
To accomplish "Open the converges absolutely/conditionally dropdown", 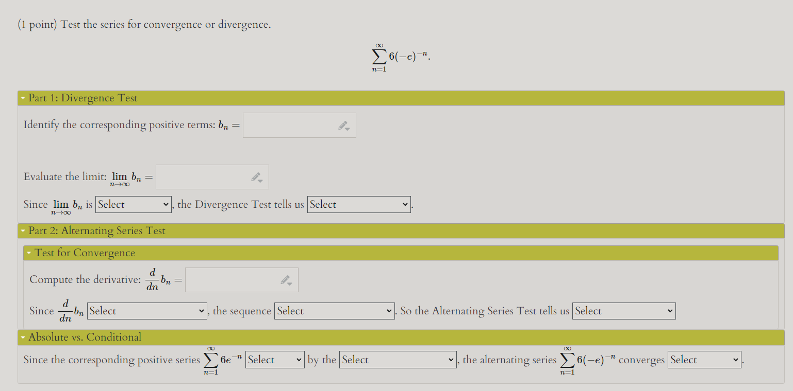I will (x=704, y=360).
